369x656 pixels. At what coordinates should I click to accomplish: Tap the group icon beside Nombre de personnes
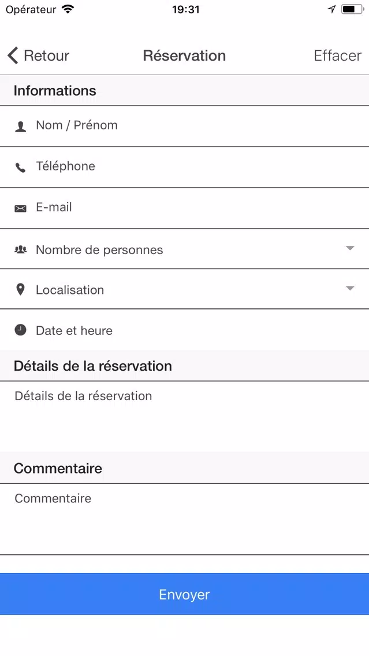21,249
